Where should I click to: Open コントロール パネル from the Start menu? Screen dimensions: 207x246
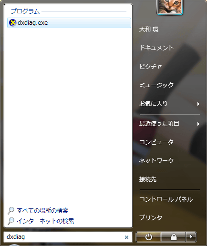pos(166,199)
